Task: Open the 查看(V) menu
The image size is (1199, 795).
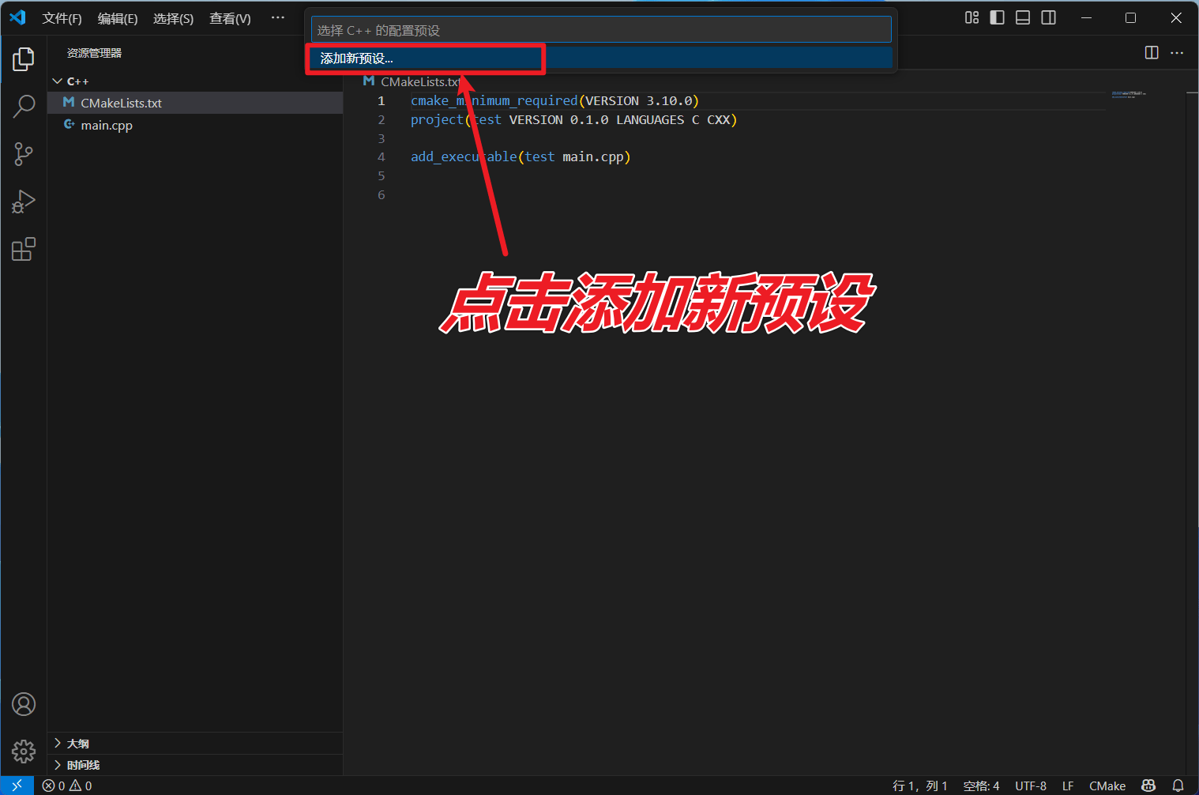Action: (x=230, y=18)
